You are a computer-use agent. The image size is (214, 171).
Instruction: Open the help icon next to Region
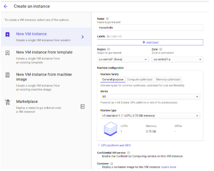tap(108, 49)
